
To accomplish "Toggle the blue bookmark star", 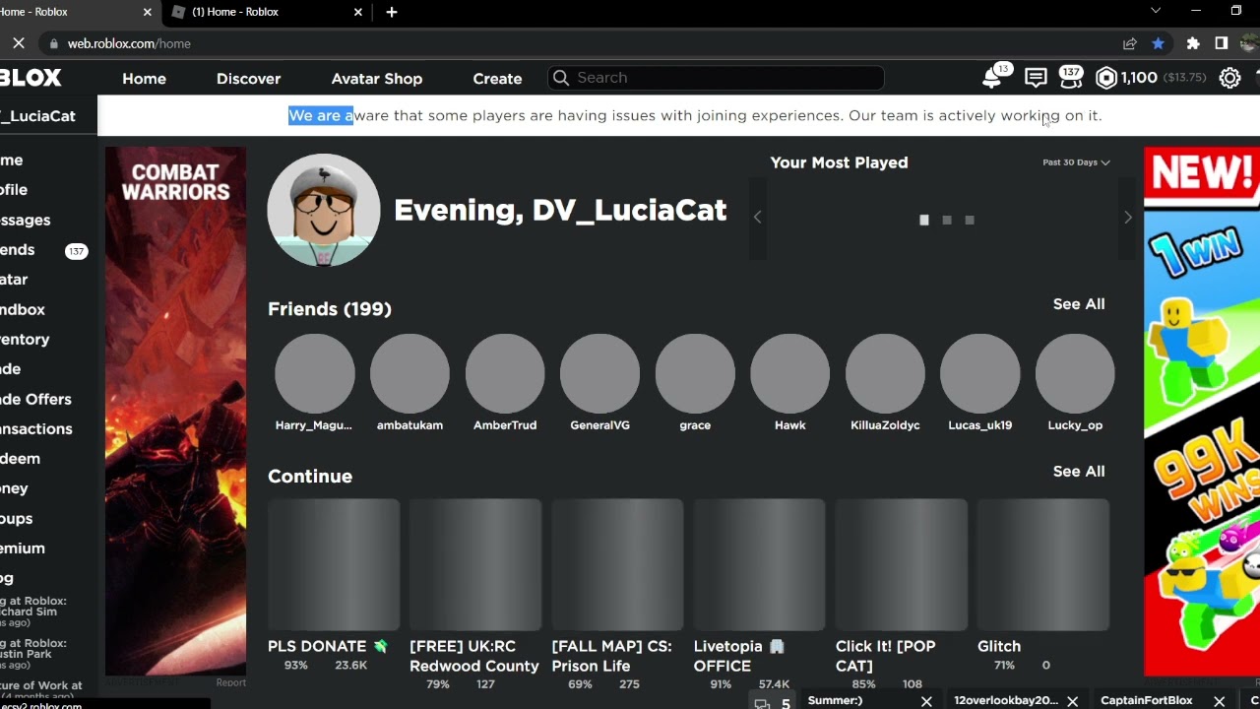I will coord(1159,43).
